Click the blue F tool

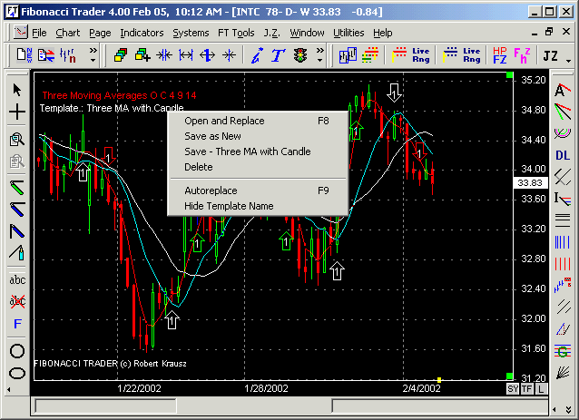pyautogui.click(x=17, y=324)
